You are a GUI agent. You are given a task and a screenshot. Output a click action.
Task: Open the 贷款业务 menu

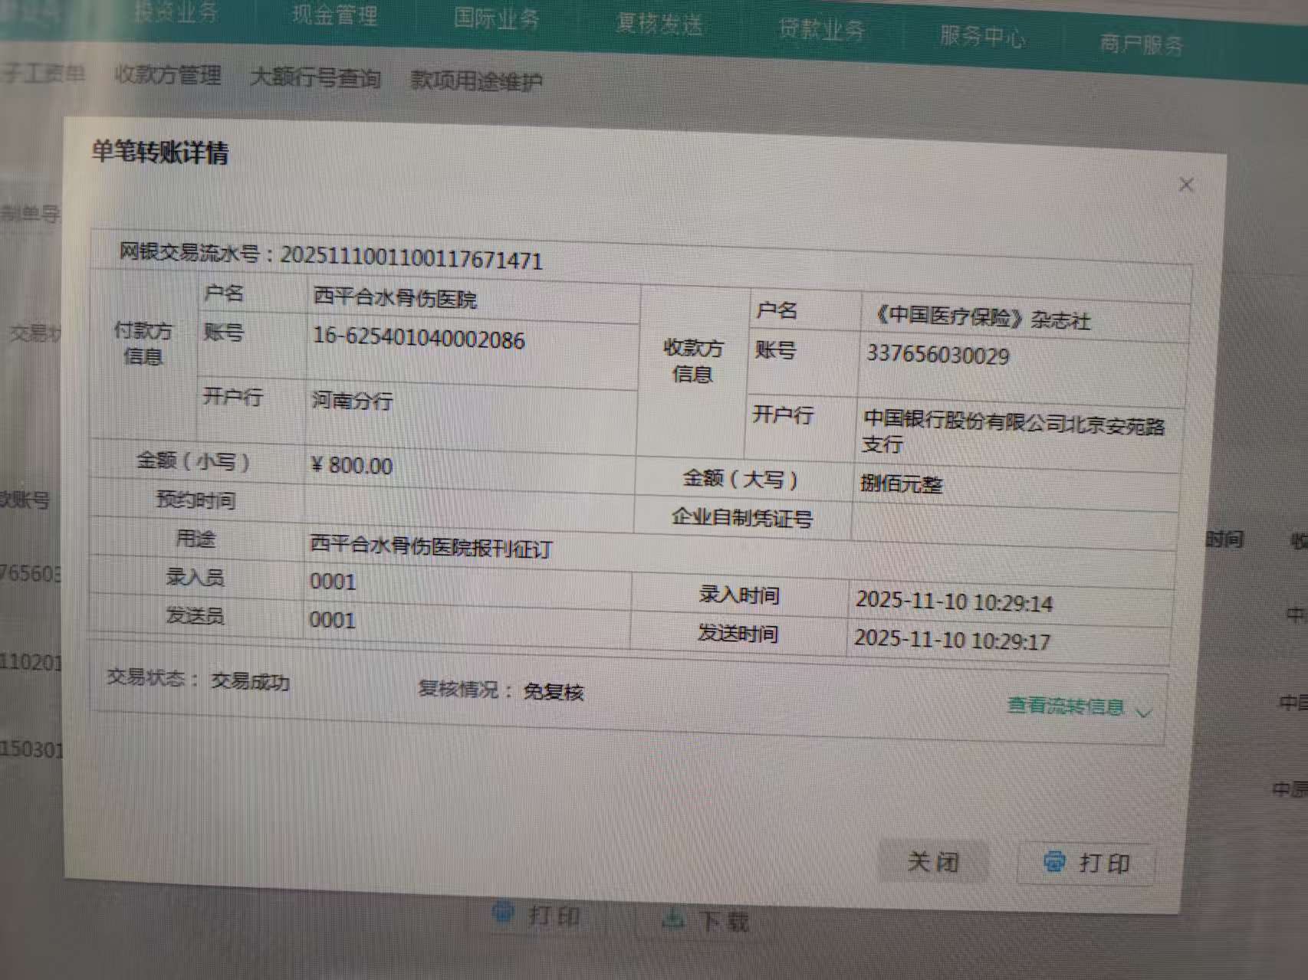coord(821,30)
